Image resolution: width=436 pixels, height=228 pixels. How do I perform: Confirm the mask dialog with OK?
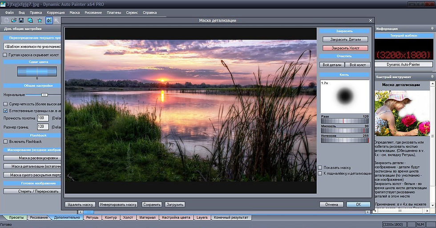359,204
